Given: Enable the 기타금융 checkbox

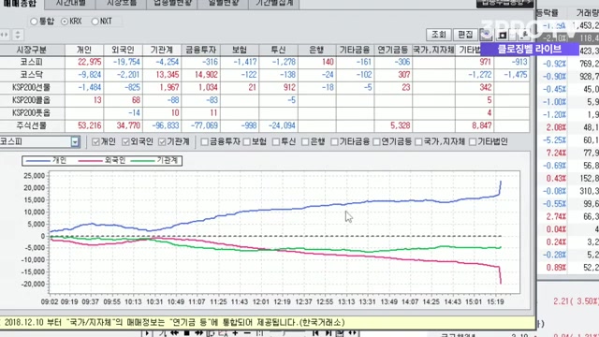Looking at the screenshot, I should [x=334, y=141].
